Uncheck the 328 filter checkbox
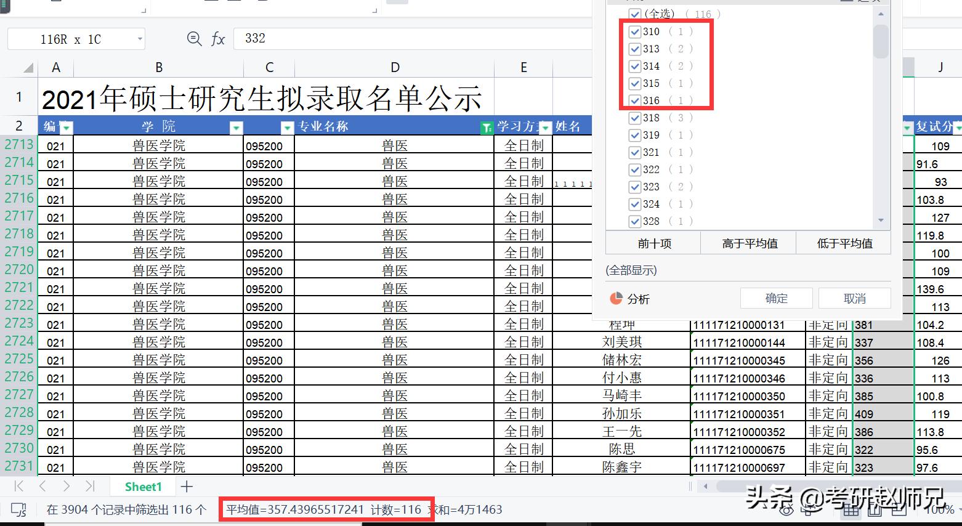This screenshot has width=962, height=526. coord(635,221)
